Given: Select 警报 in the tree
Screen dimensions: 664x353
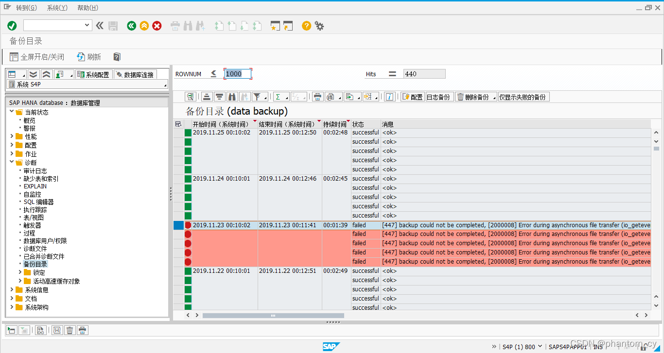Looking at the screenshot, I should pyautogui.click(x=29, y=128).
